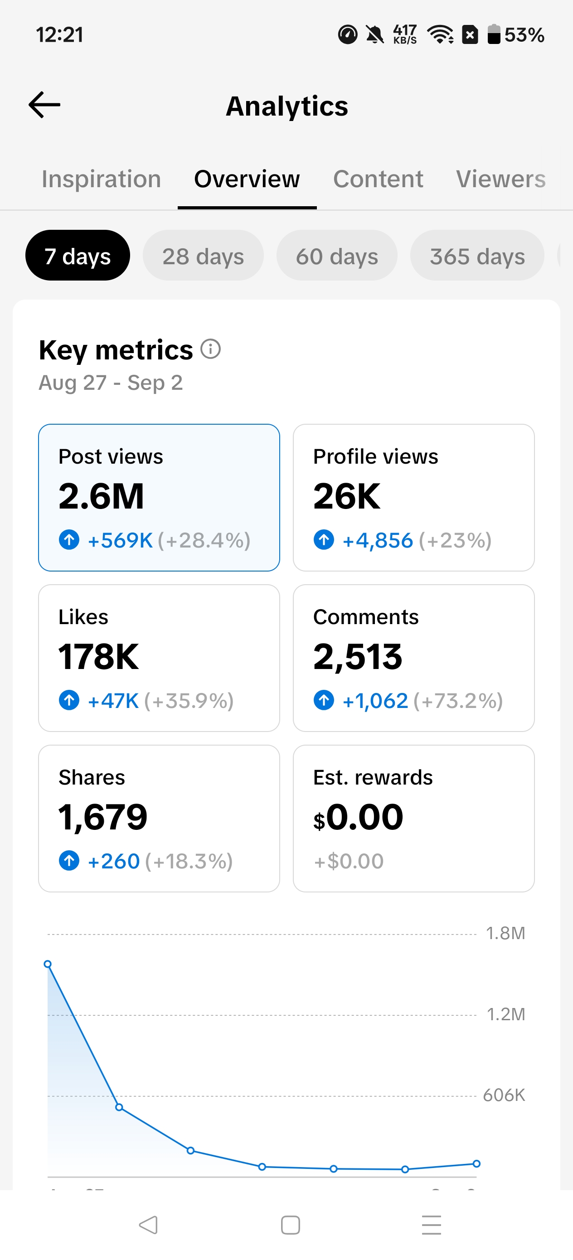Image resolution: width=573 pixels, height=1260 pixels.
Task: Tap the muted notifications bell icon
Action: pyautogui.click(x=375, y=35)
